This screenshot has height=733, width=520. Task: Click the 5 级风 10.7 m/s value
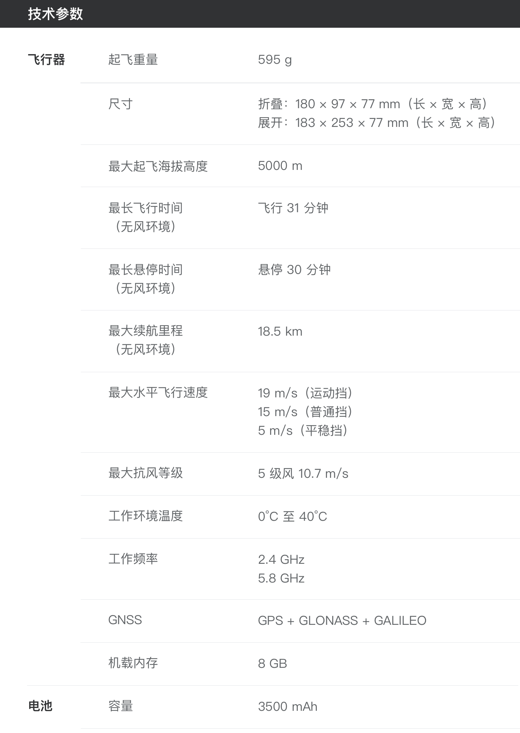pyautogui.click(x=303, y=474)
